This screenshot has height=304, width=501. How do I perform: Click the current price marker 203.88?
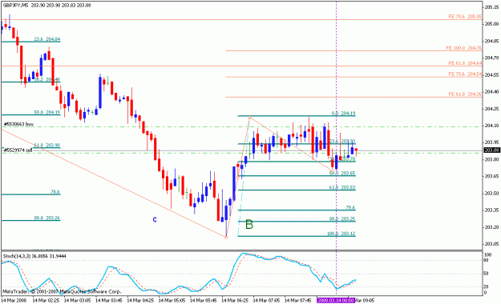(x=491, y=150)
